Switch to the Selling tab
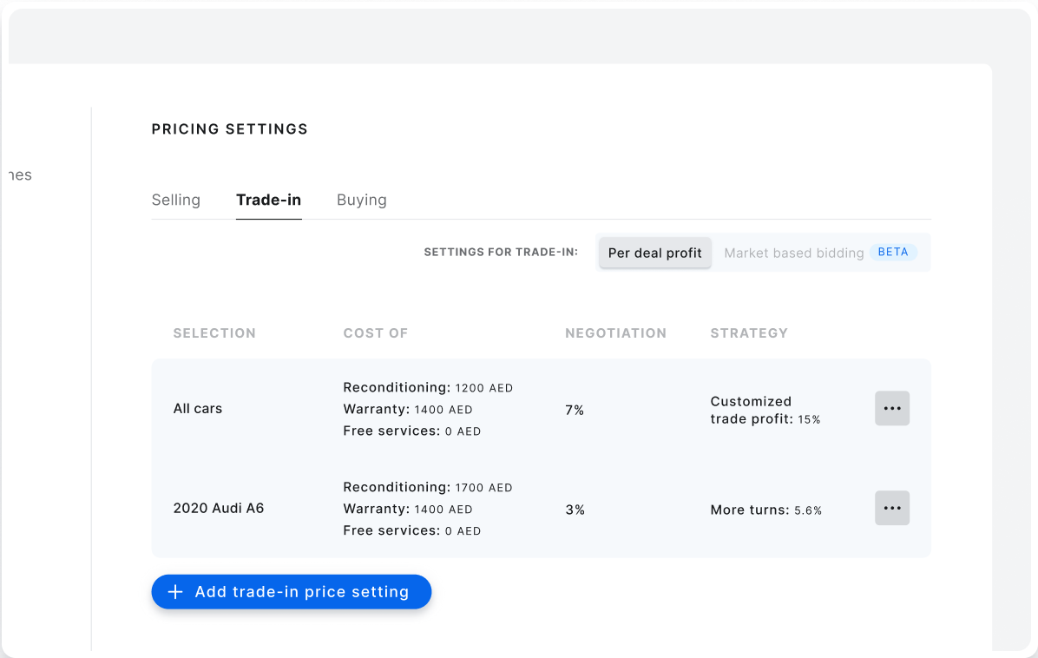 tap(175, 200)
